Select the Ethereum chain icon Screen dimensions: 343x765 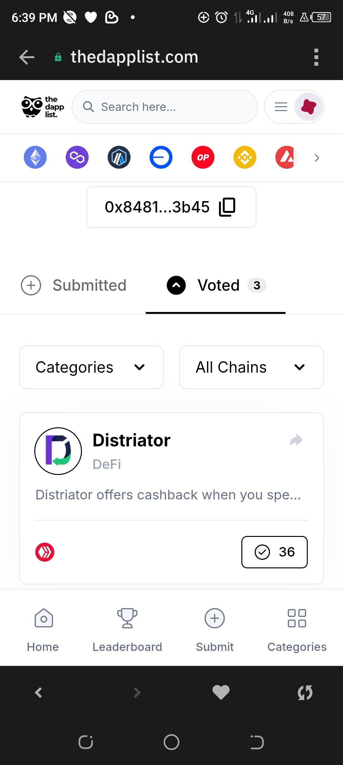(x=35, y=157)
